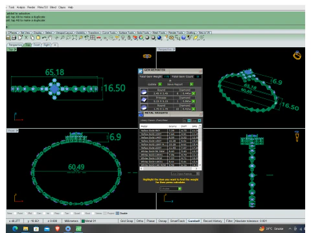Click the light bulb Hide objects icon

click(123, 38)
